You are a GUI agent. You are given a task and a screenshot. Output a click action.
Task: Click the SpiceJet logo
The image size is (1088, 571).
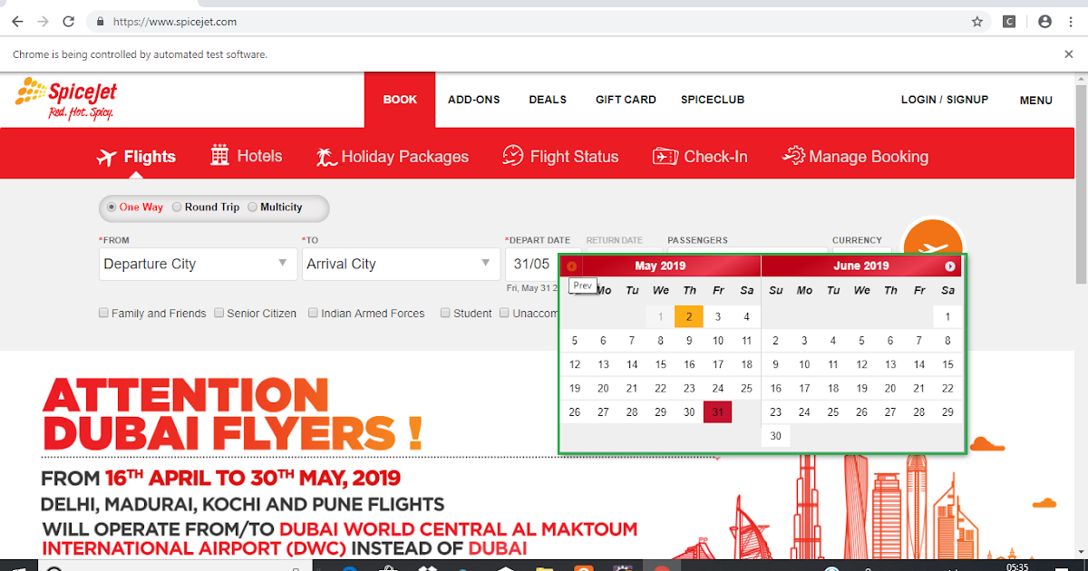(67, 99)
